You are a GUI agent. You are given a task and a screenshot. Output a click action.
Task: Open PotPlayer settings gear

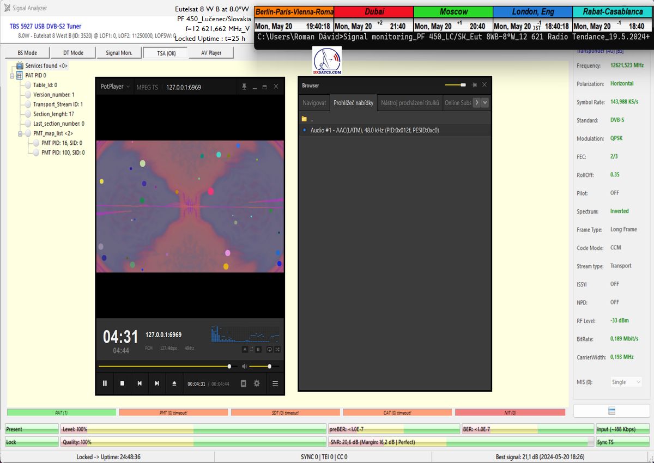coord(257,383)
